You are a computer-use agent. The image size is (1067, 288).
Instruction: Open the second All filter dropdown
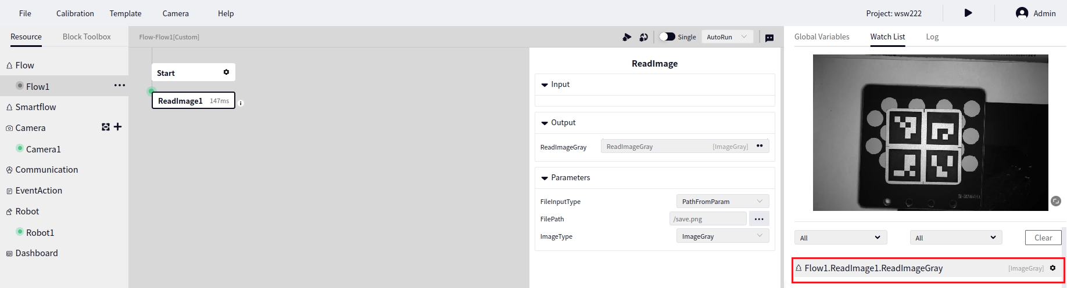956,238
